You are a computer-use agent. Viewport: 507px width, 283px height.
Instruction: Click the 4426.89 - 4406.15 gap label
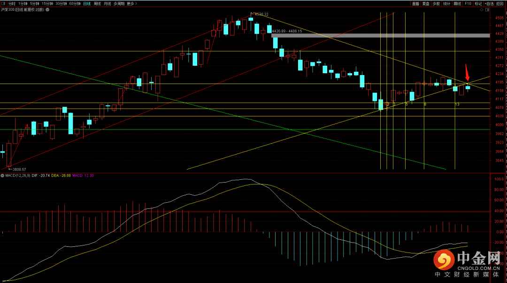(287, 31)
